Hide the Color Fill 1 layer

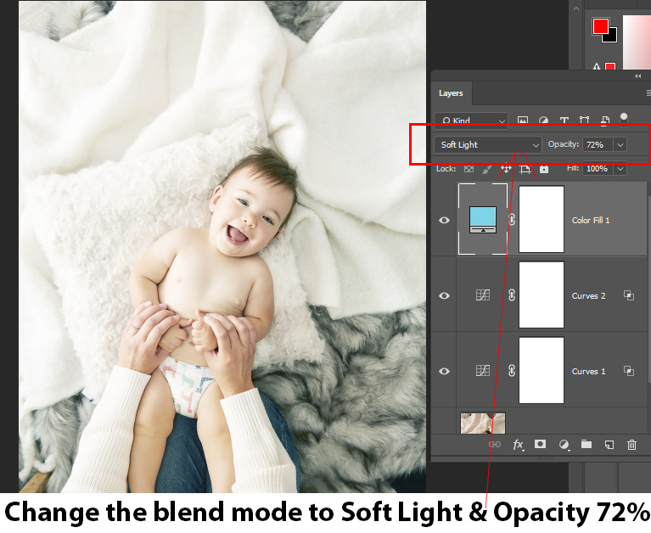pyautogui.click(x=444, y=220)
